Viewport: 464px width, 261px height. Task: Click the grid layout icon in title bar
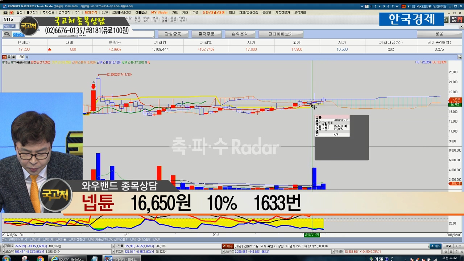point(414,7)
